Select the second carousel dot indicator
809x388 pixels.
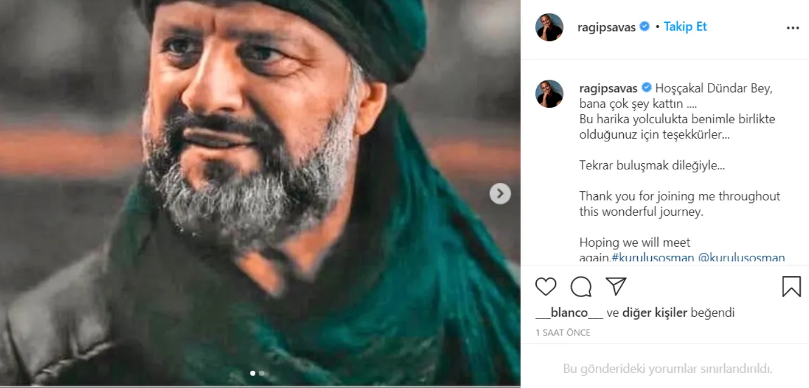pos(262,373)
